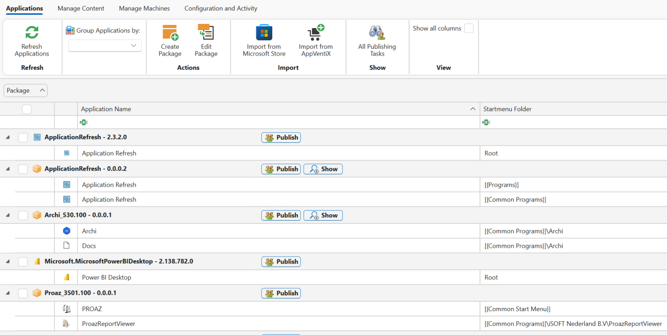Click Show for Archi_530.100
667x335 pixels.
click(323, 215)
